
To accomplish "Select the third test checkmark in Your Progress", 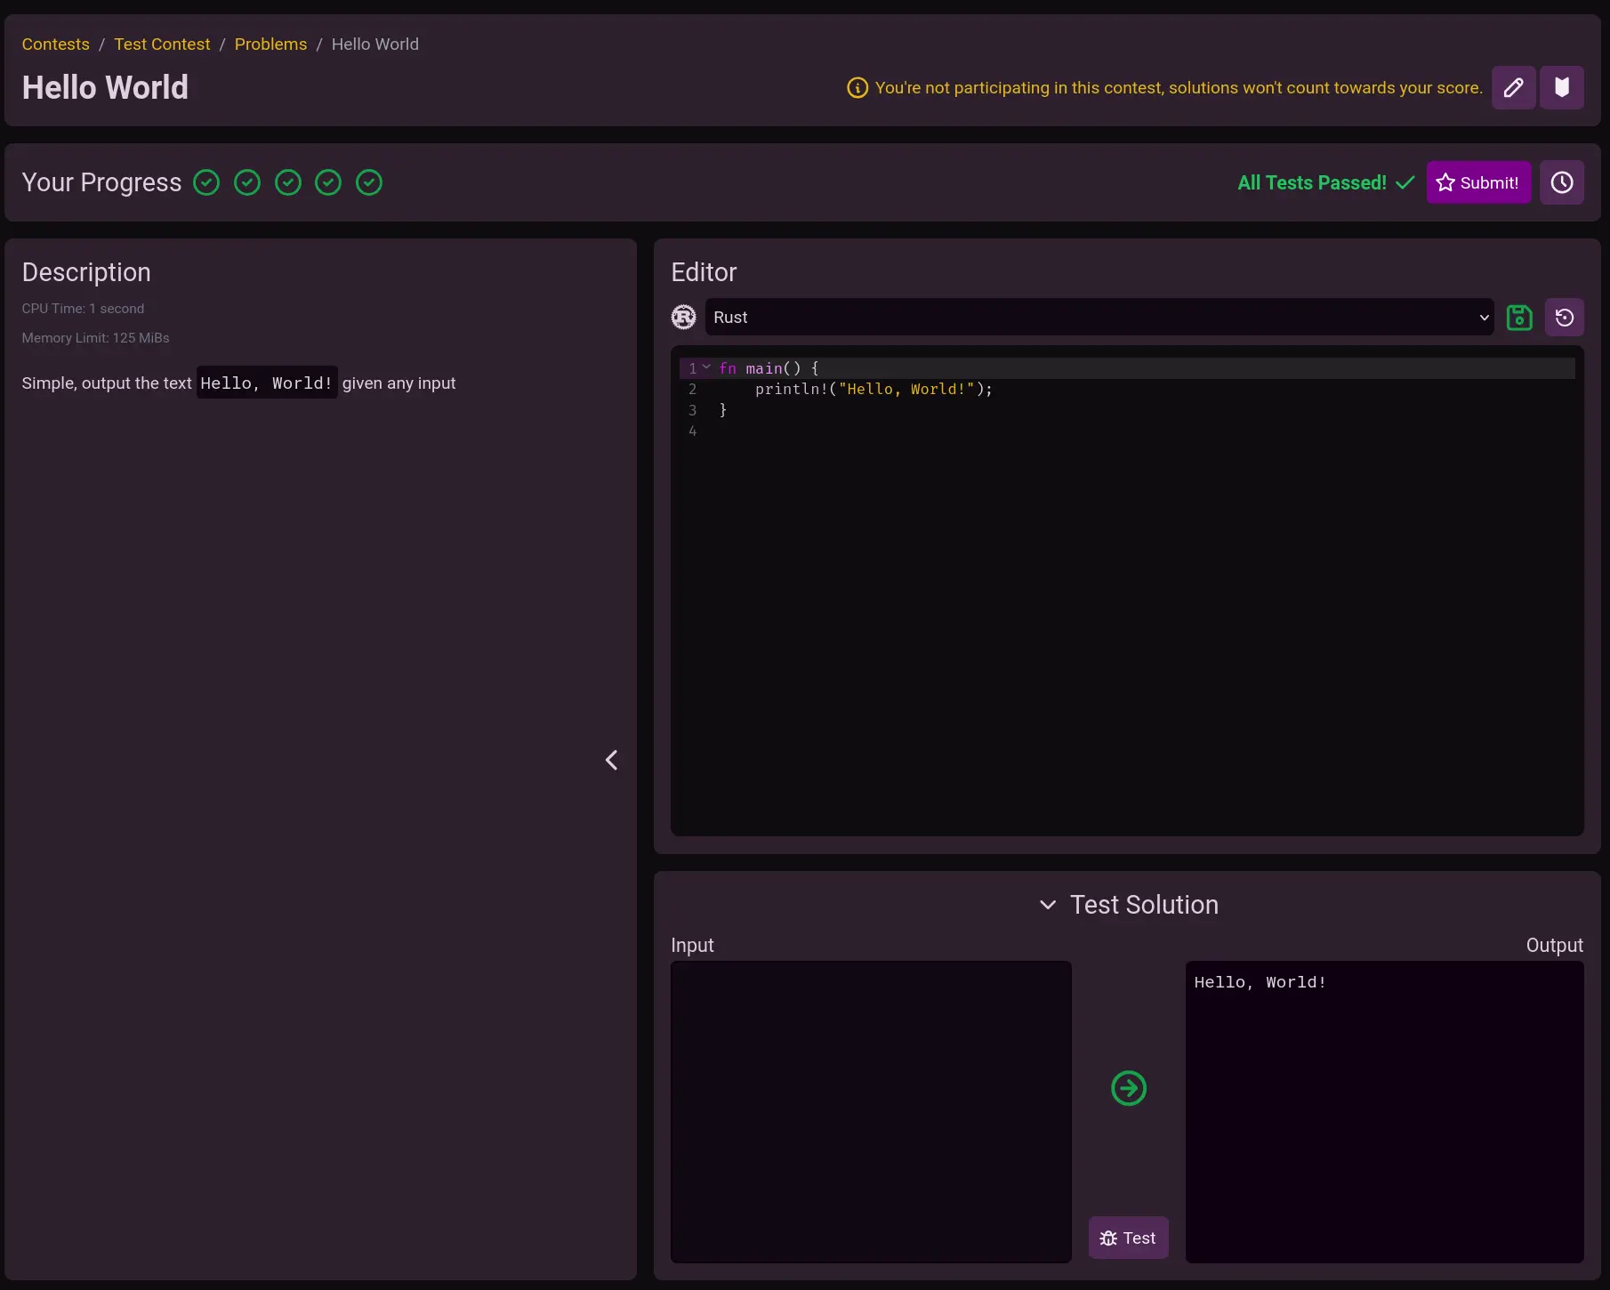I will 287,182.
